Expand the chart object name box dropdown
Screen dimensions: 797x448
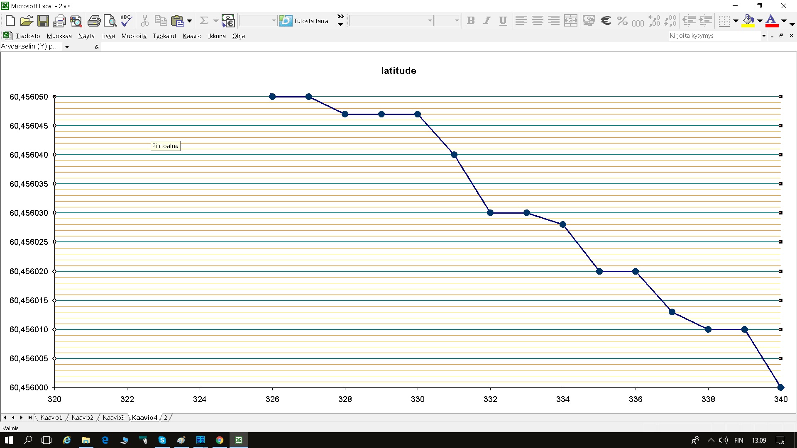(x=67, y=47)
